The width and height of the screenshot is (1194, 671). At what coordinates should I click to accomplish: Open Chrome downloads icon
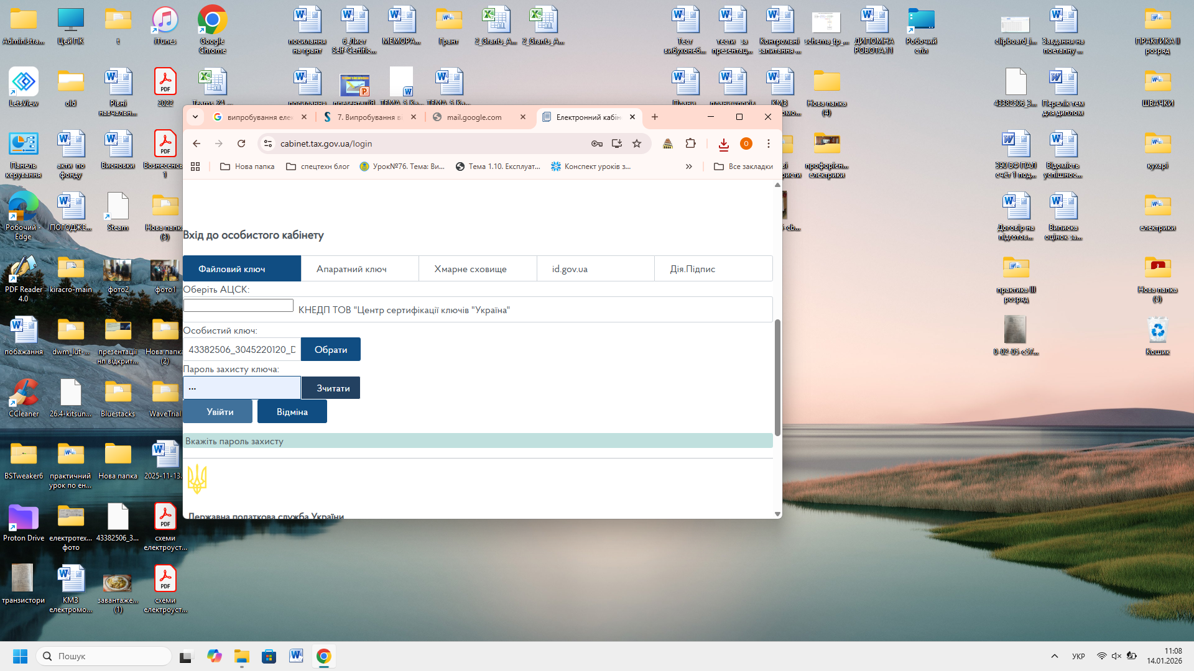pos(723,144)
